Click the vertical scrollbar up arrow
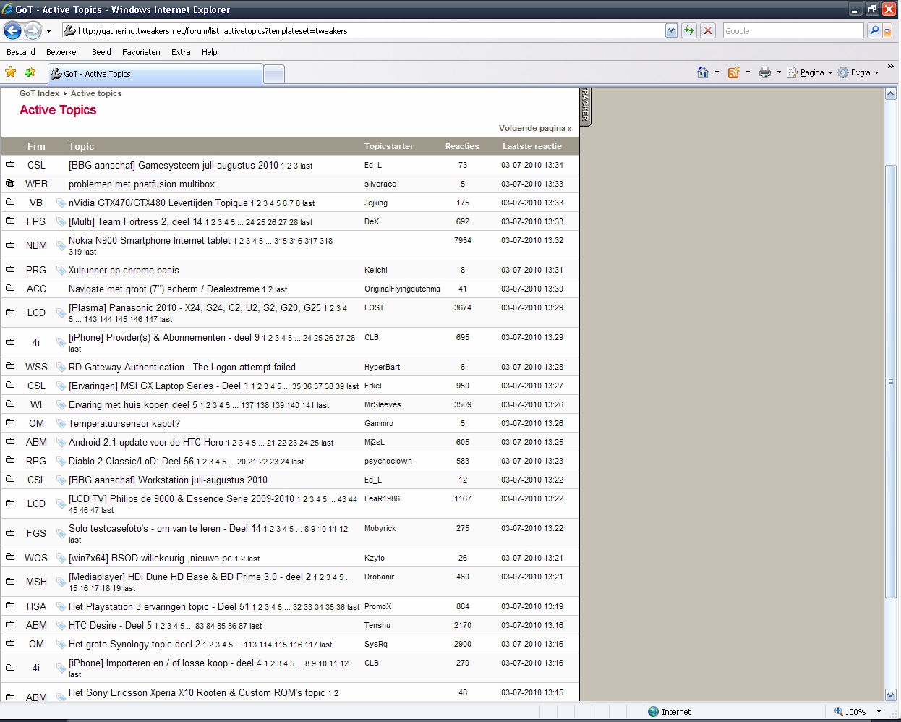901x722 pixels. (x=891, y=93)
